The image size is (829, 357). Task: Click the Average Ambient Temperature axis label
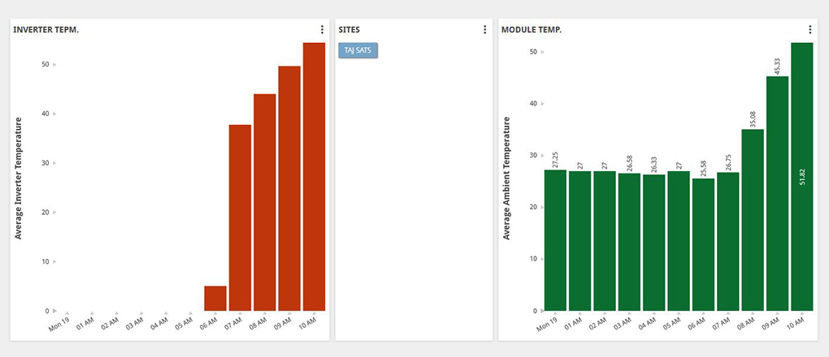point(506,178)
